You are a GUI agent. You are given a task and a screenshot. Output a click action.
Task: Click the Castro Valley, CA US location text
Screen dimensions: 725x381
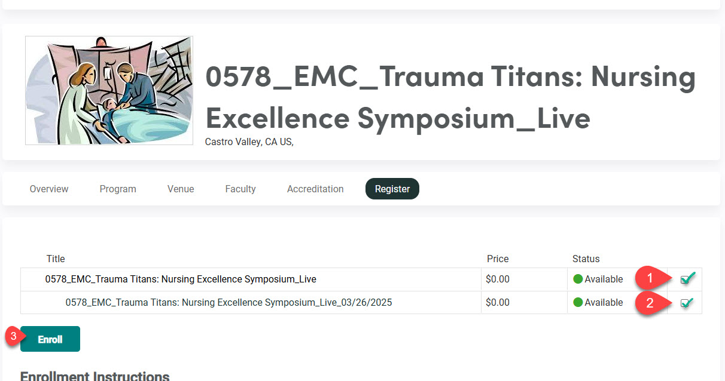249,142
